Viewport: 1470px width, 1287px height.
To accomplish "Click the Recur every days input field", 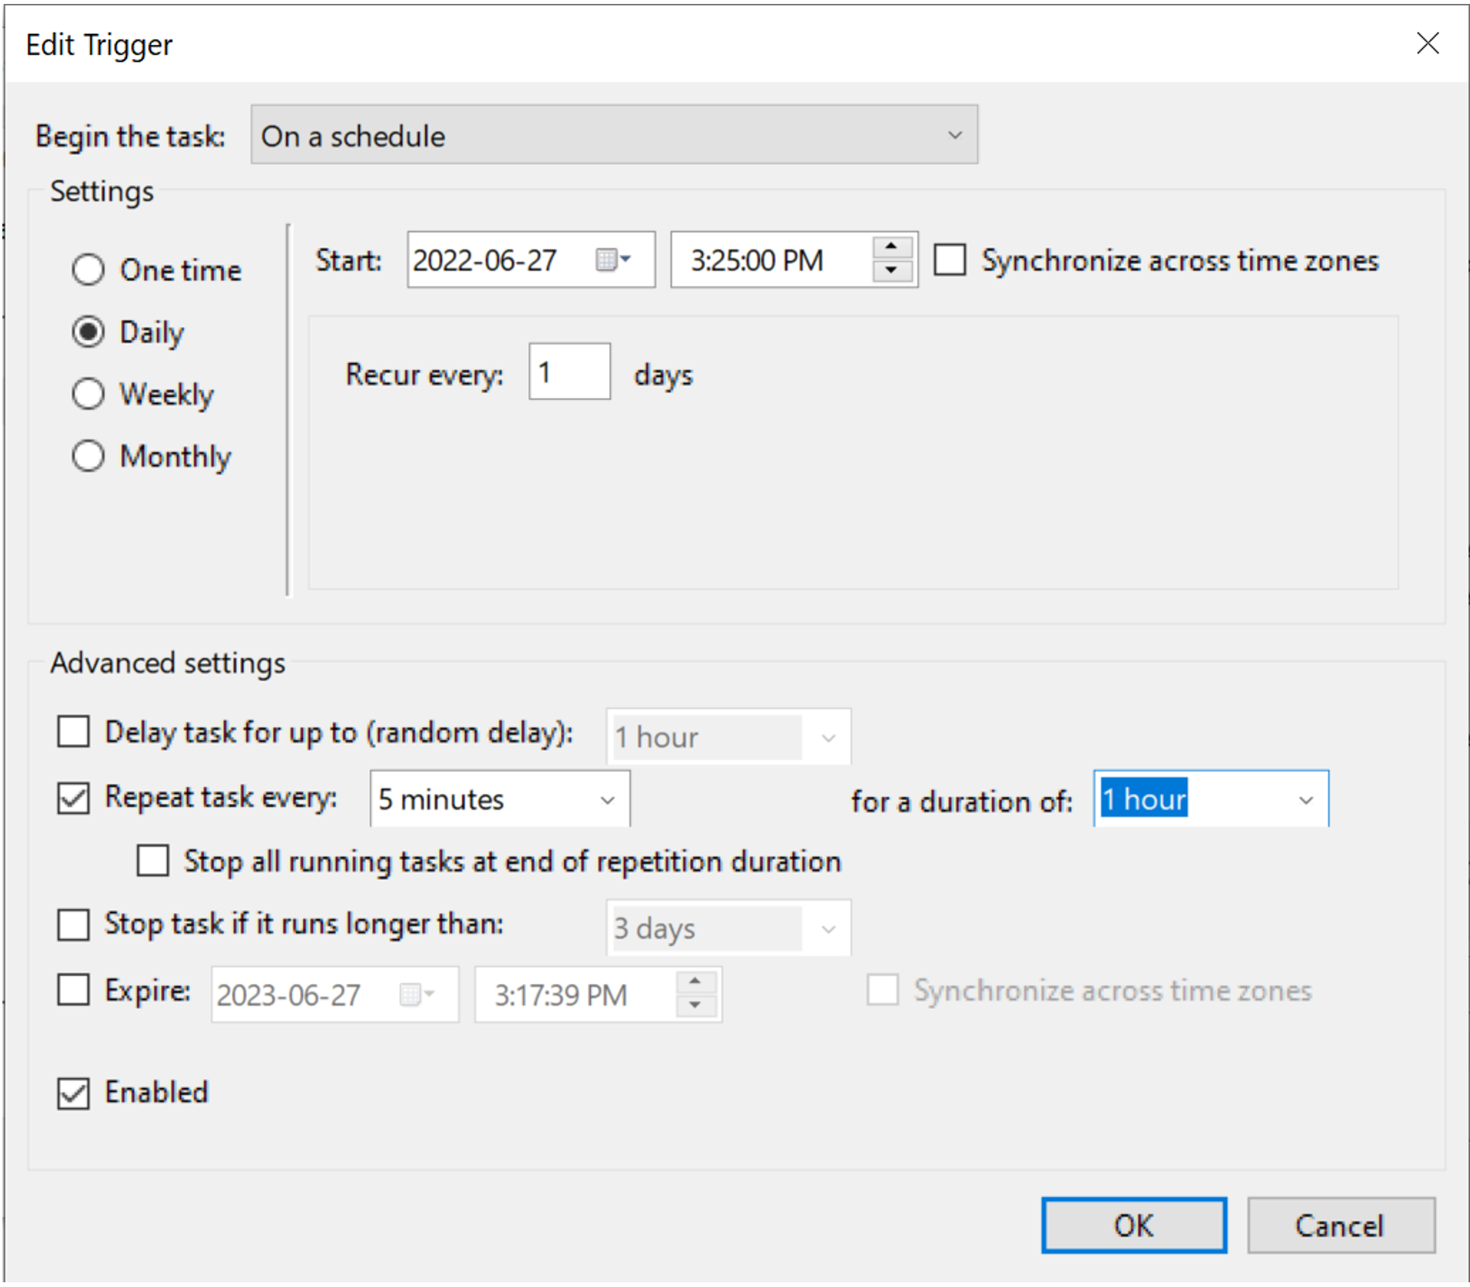I will [x=568, y=372].
